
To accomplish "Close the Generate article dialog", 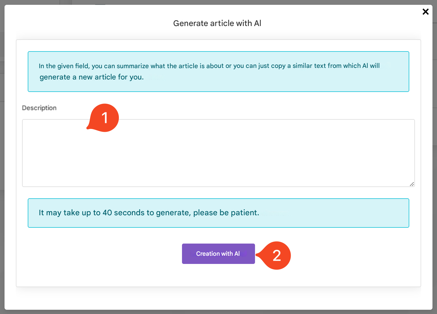I will point(425,12).
